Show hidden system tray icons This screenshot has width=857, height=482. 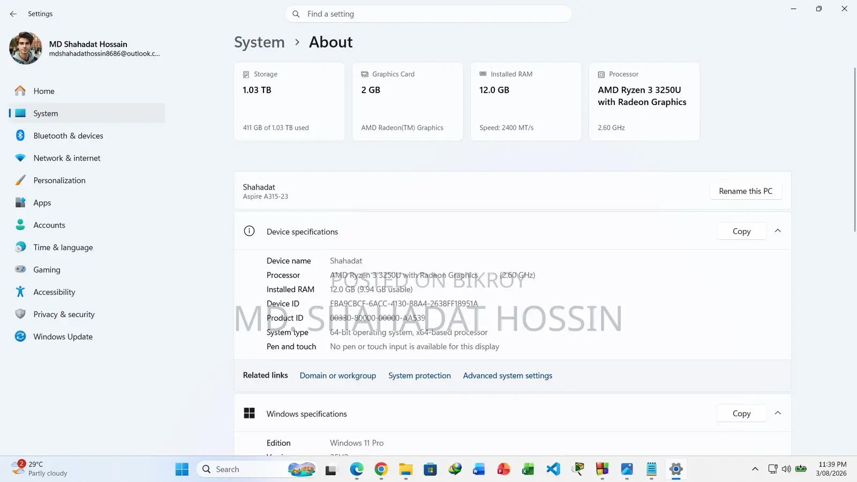pyautogui.click(x=755, y=469)
